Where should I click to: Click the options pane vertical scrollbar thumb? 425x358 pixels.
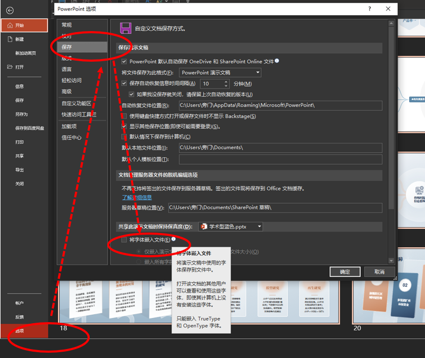pos(391,118)
